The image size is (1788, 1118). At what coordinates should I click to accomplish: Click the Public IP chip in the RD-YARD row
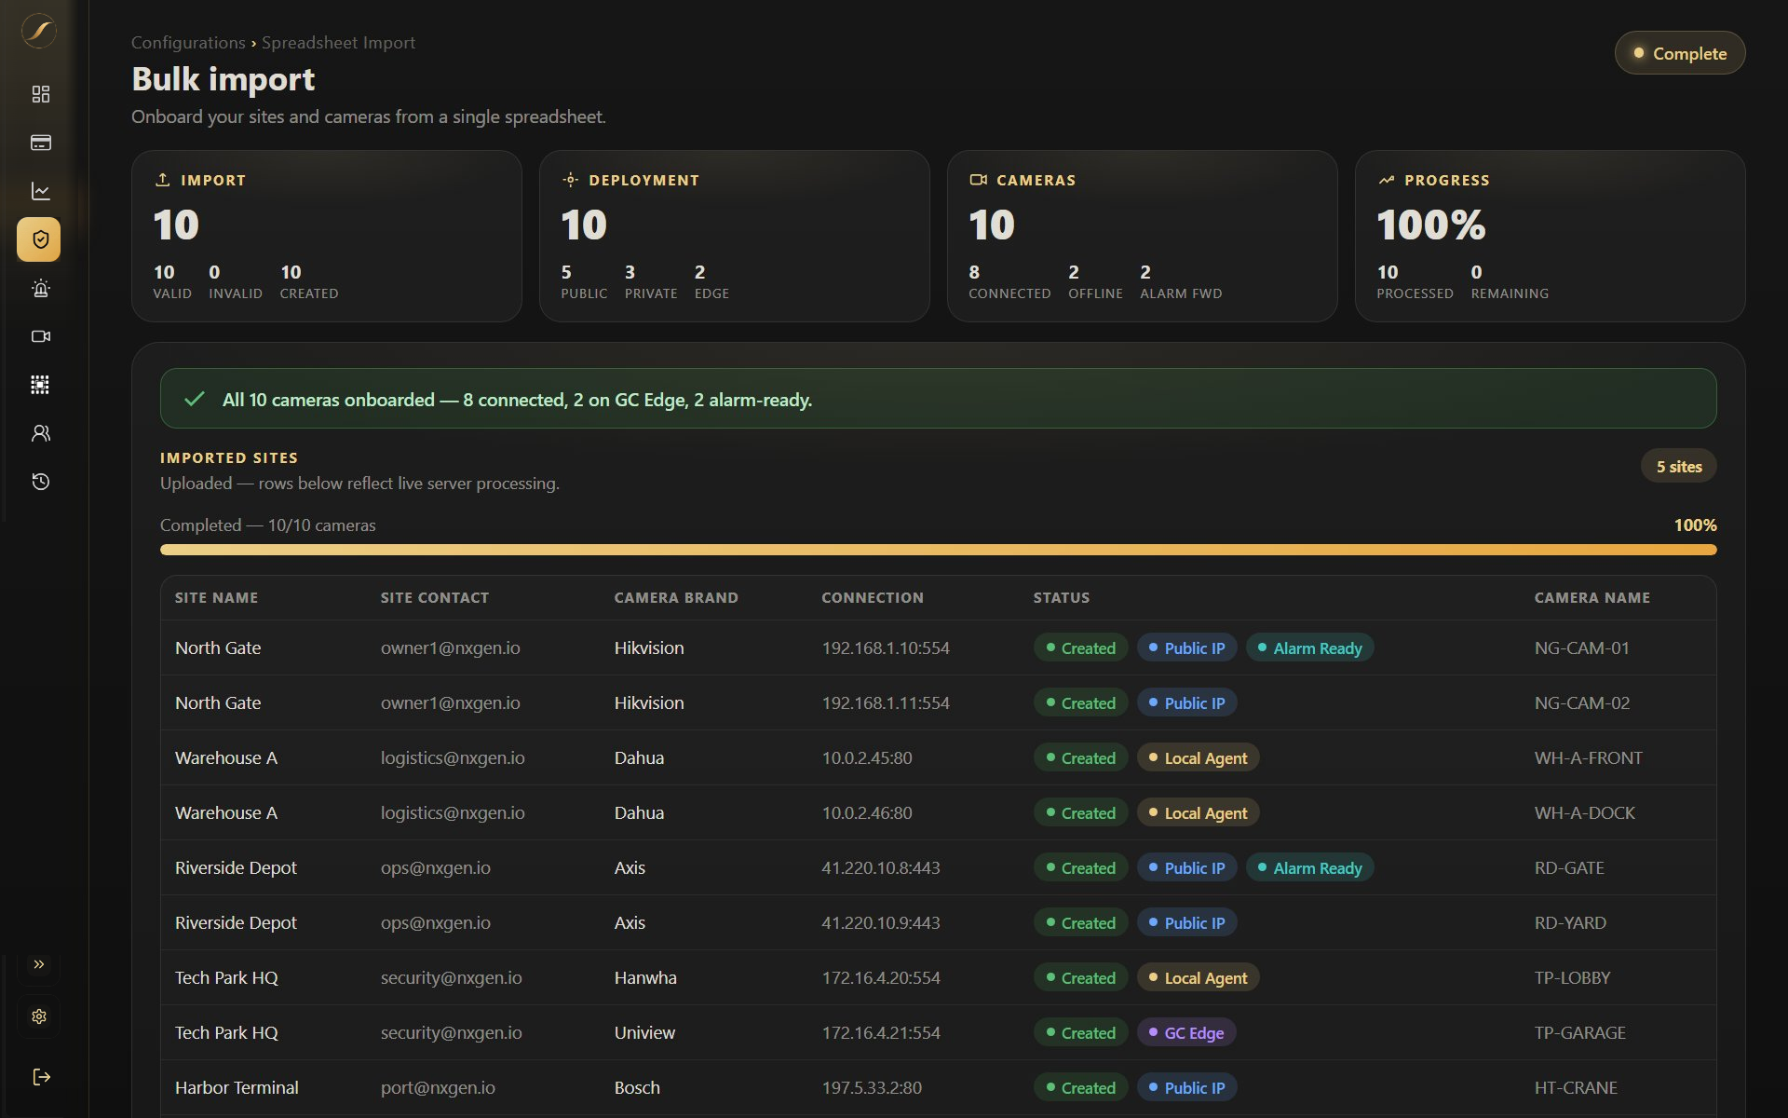pos(1186,922)
